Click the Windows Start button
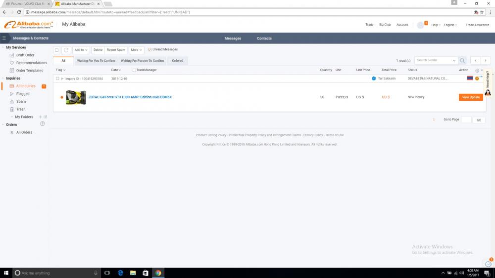The image size is (495, 278). [6, 273]
